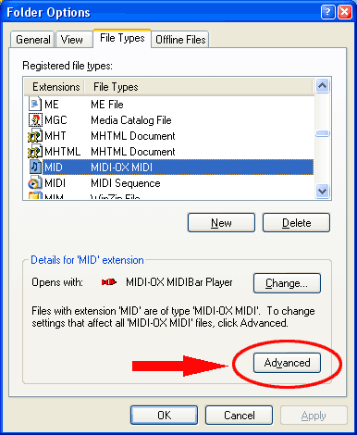Click 'ME File' type text

107,105
